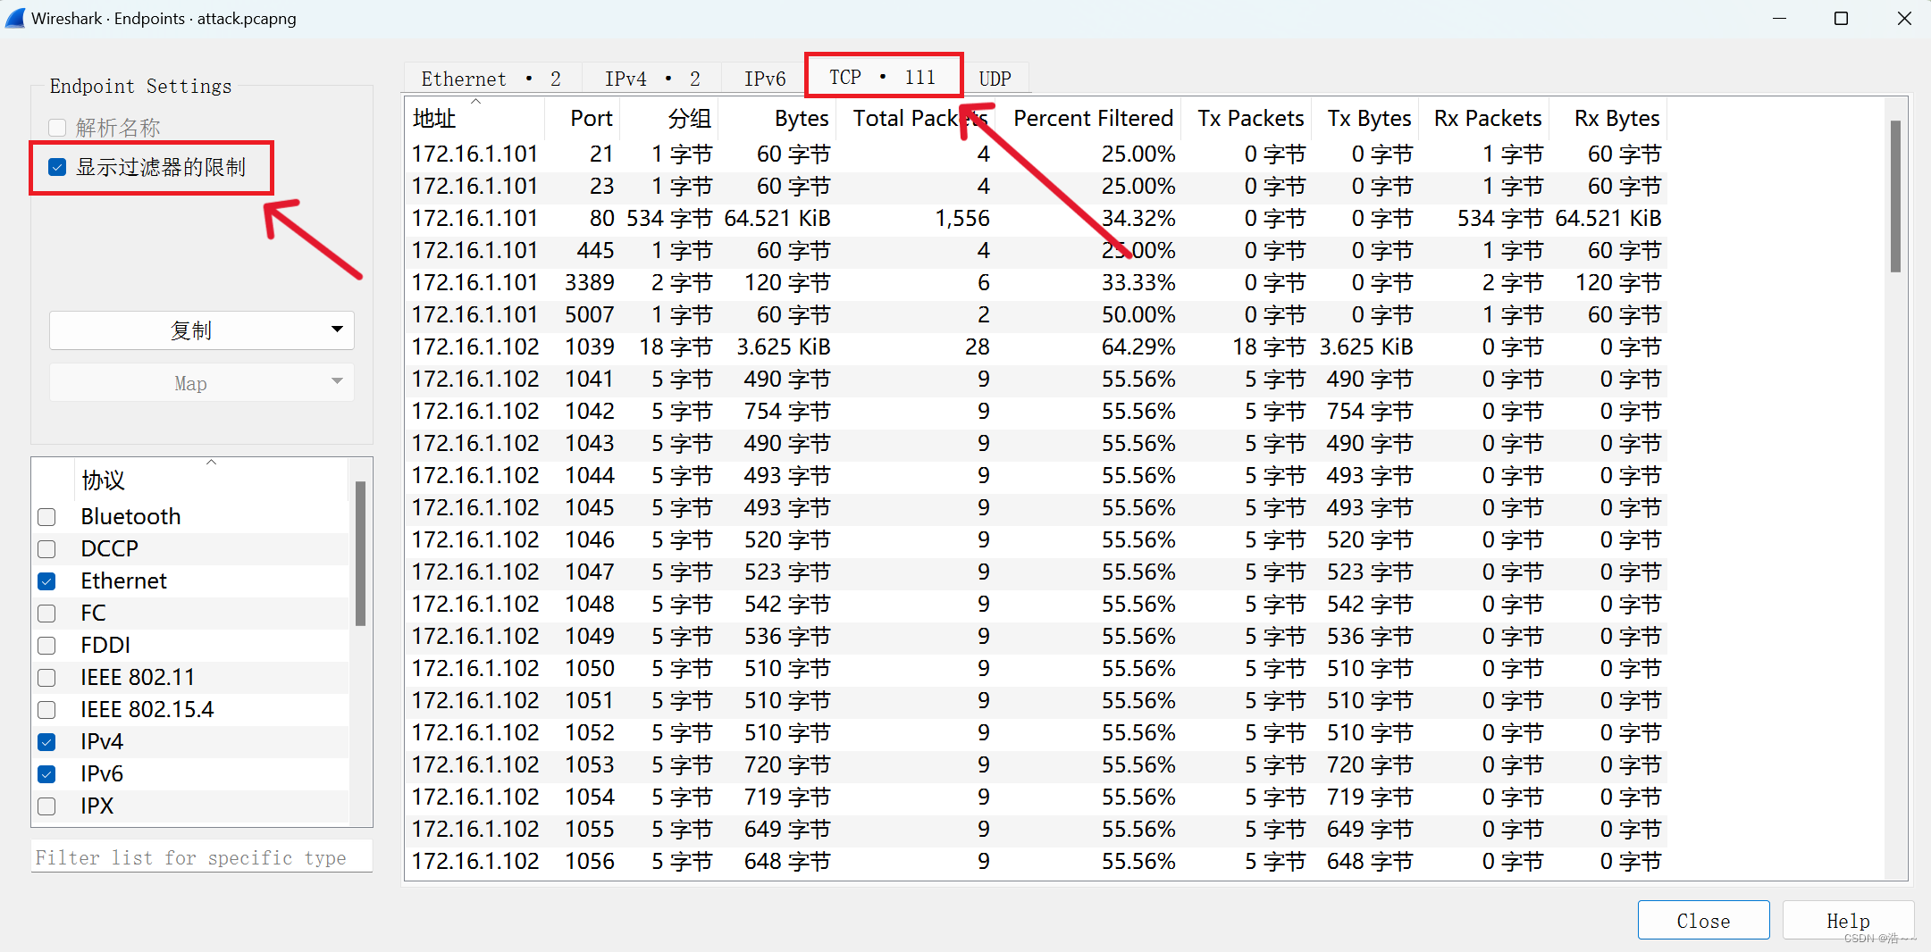Viewport: 1931px width, 952px height.
Task: Uncheck the Ethernet protocol
Action: click(46, 580)
